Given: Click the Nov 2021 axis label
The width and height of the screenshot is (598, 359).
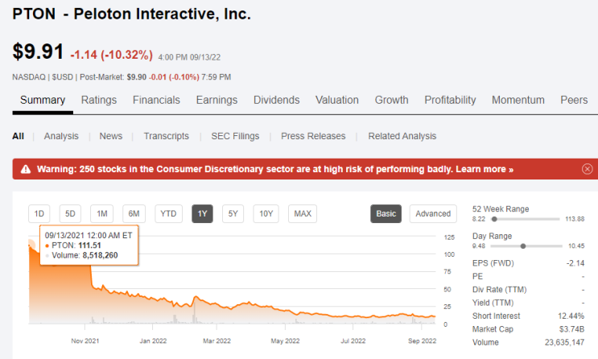Looking at the screenshot, I should point(85,340).
